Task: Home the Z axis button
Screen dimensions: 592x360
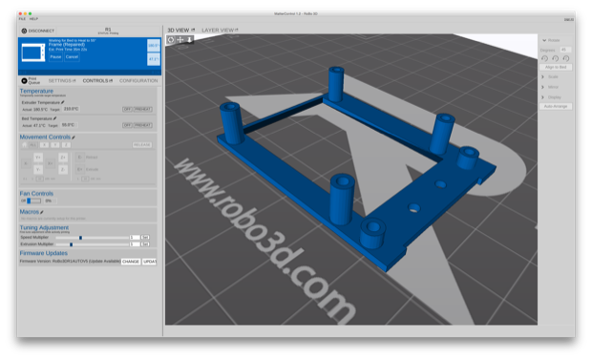Action: [66, 145]
